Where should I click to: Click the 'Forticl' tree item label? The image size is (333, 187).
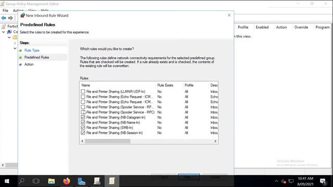pyautogui.click(x=12, y=26)
